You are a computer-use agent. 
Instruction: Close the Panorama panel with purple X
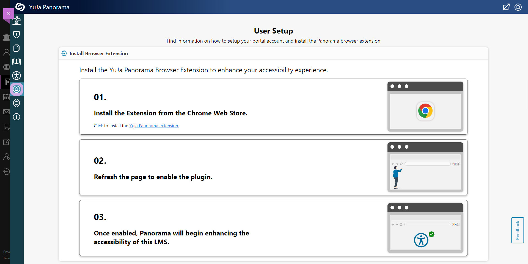coord(9,13)
